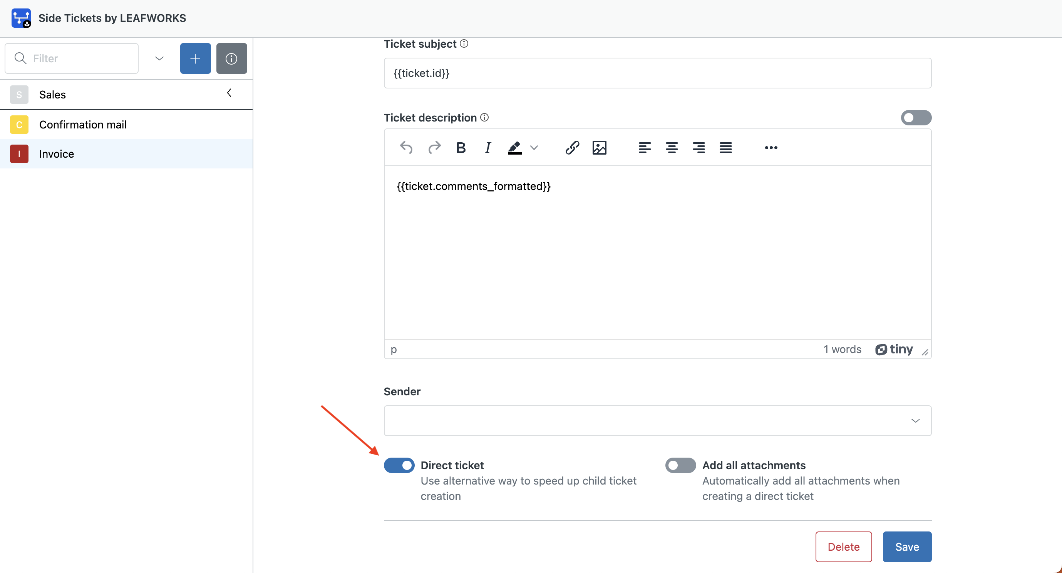Expand the filter options chevron
The image size is (1062, 573).
coord(159,58)
